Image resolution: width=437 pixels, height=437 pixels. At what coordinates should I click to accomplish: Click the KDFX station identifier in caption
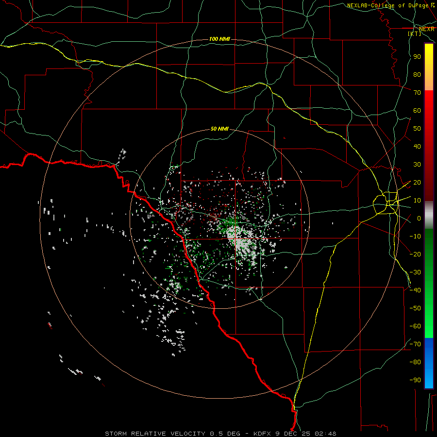click(263, 434)
